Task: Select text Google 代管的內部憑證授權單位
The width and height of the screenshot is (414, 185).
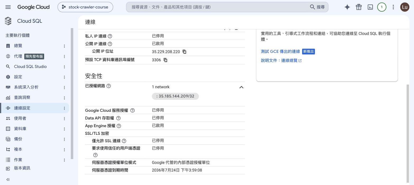Action: click(x=181, y=163)
